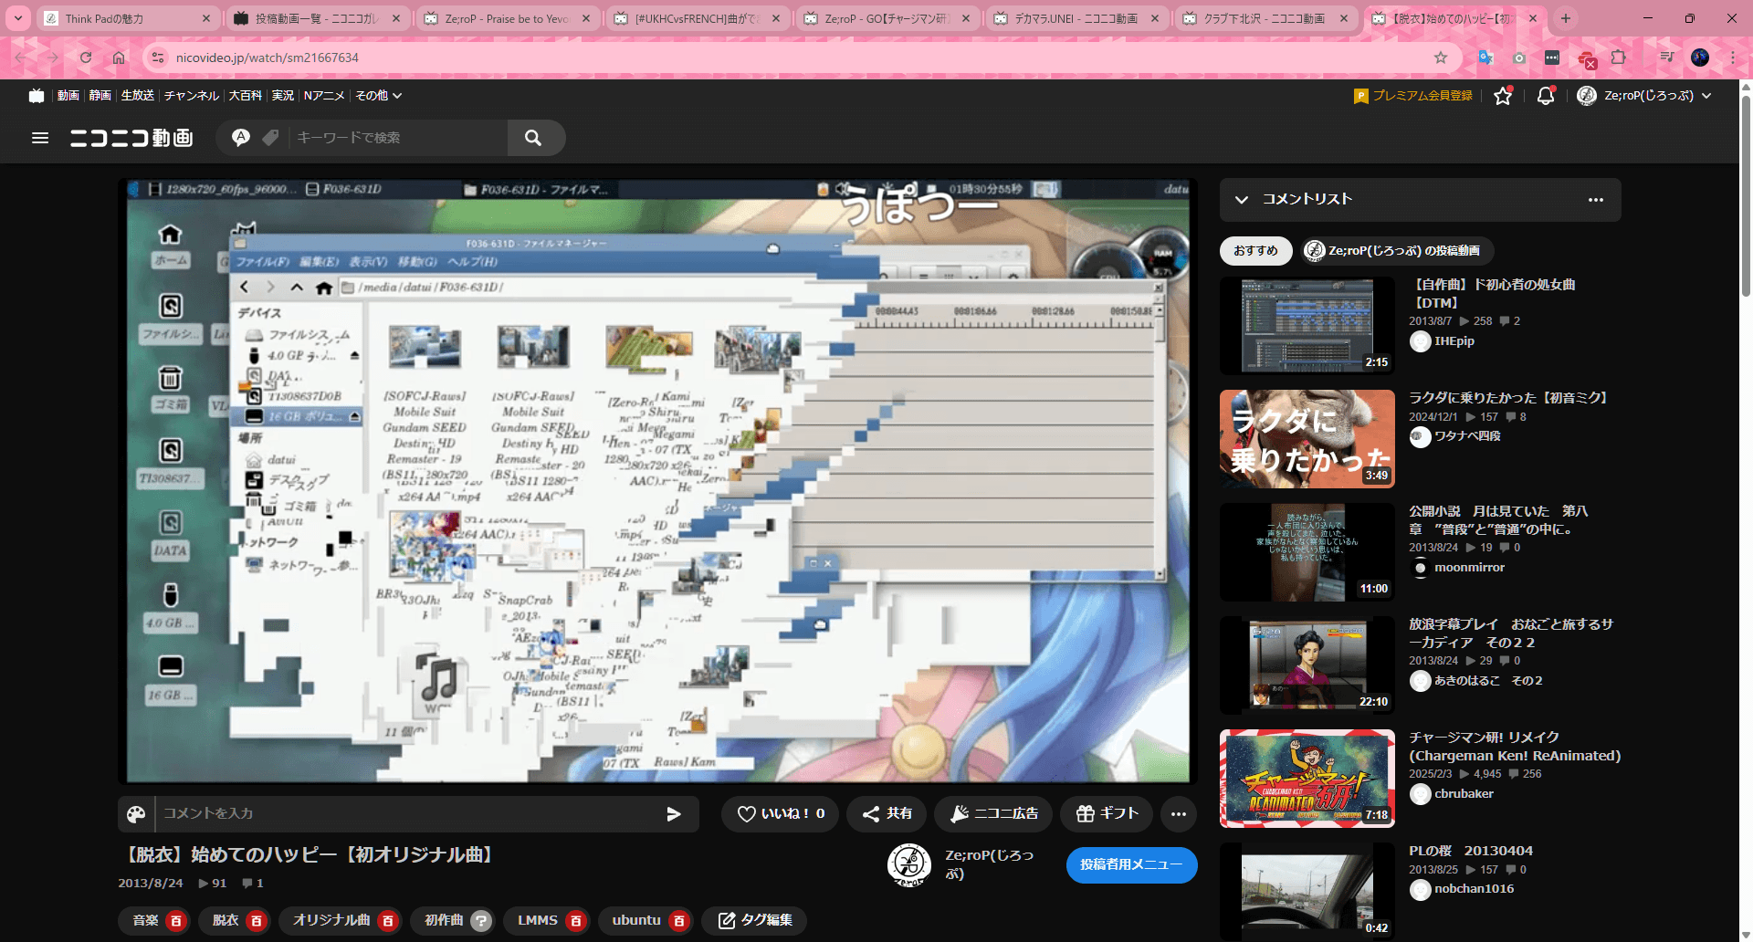
Task: Open the チャンネル menu item
Action: coord(192,95)
